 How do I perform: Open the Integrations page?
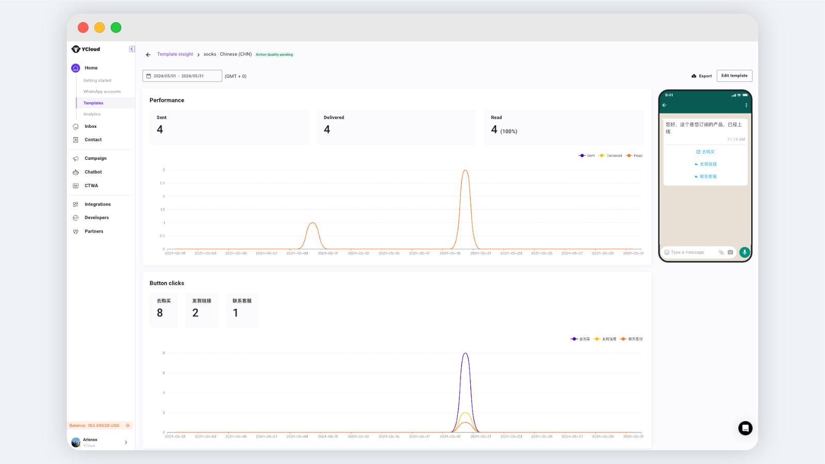click(x=97, y=205)
